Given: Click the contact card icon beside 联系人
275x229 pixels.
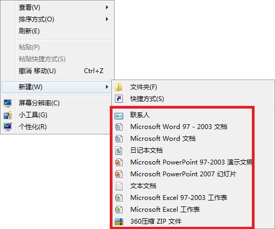Looking at the screenshot, I should pyautogui.click(x=119, y=116).
